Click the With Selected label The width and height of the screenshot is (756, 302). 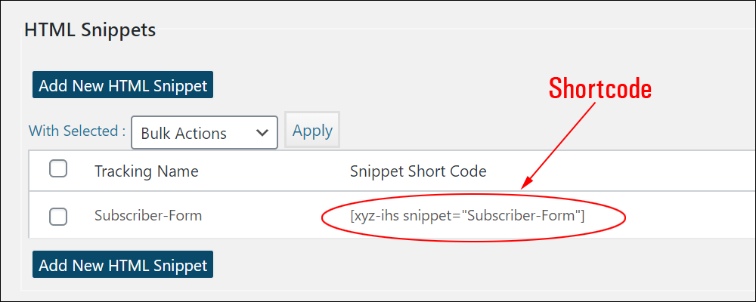point(77,131)
